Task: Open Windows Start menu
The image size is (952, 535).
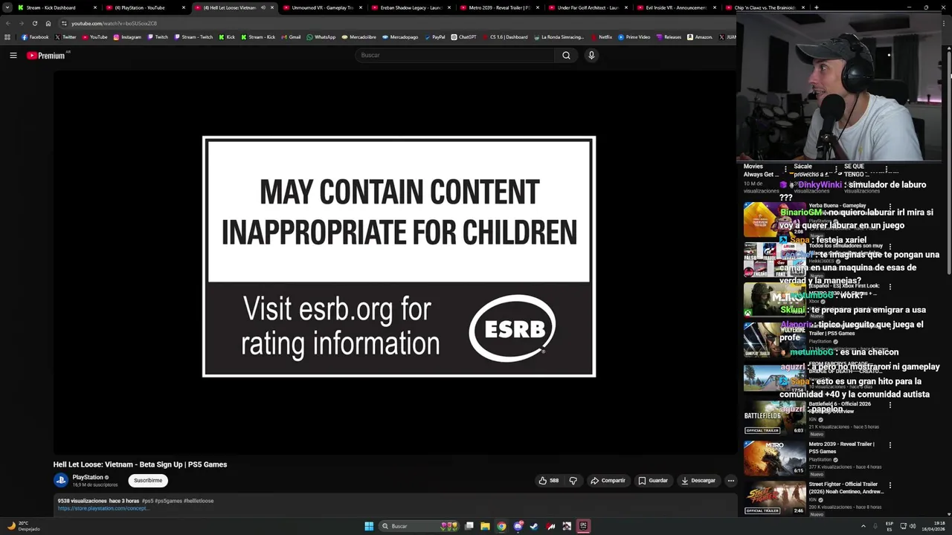Action: (x=369, y=526)
